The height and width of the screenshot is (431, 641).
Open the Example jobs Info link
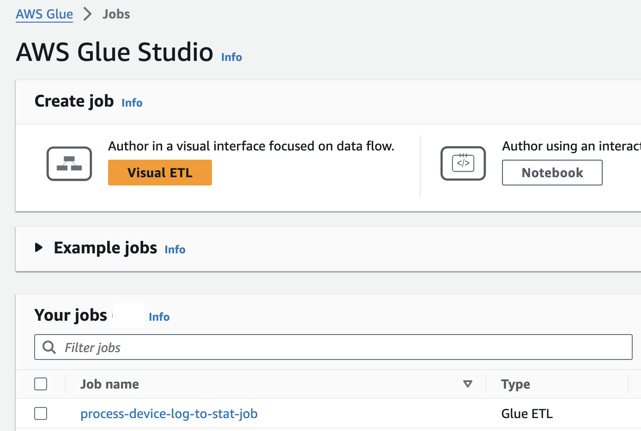[175, 250]
